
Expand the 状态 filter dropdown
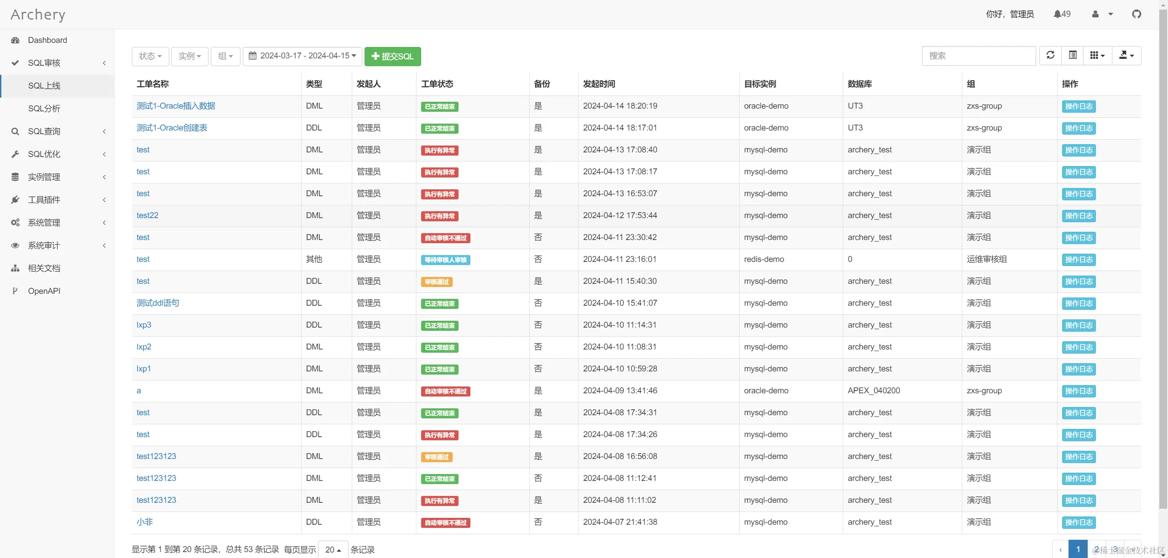[x=150, y=56]
